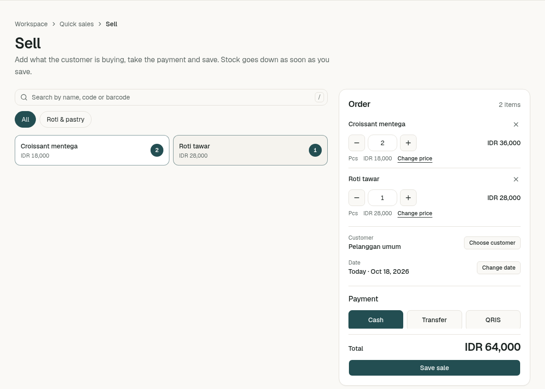545x389 pixels.
Task: Open the Choose customer picker
Action: [x=492, y=243]
